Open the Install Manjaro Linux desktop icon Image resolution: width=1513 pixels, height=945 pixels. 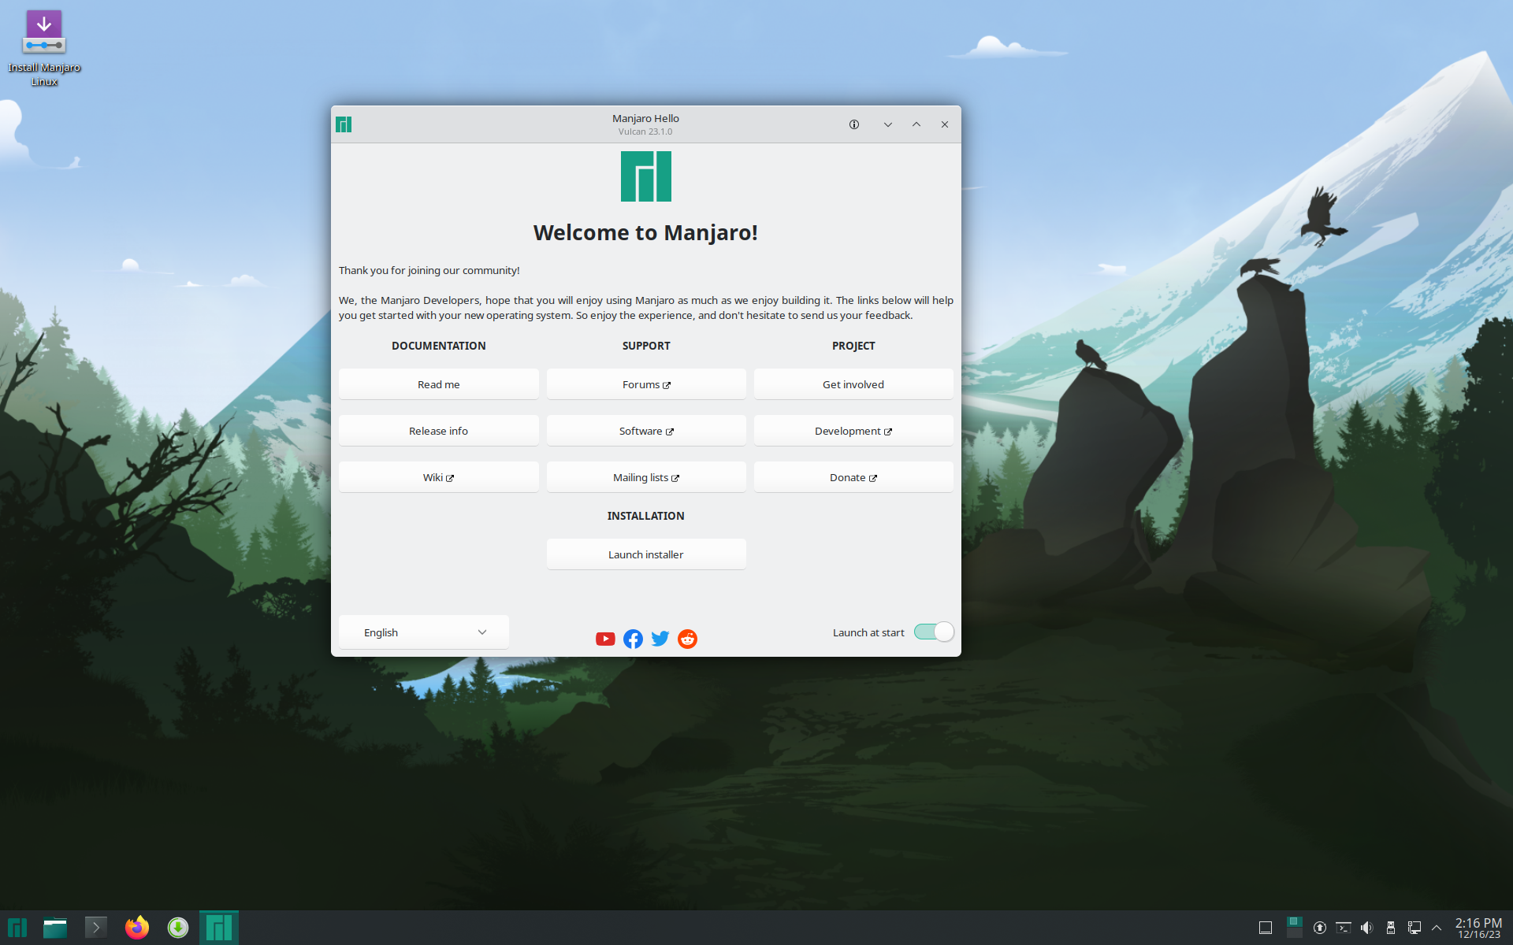pos(44,48)
